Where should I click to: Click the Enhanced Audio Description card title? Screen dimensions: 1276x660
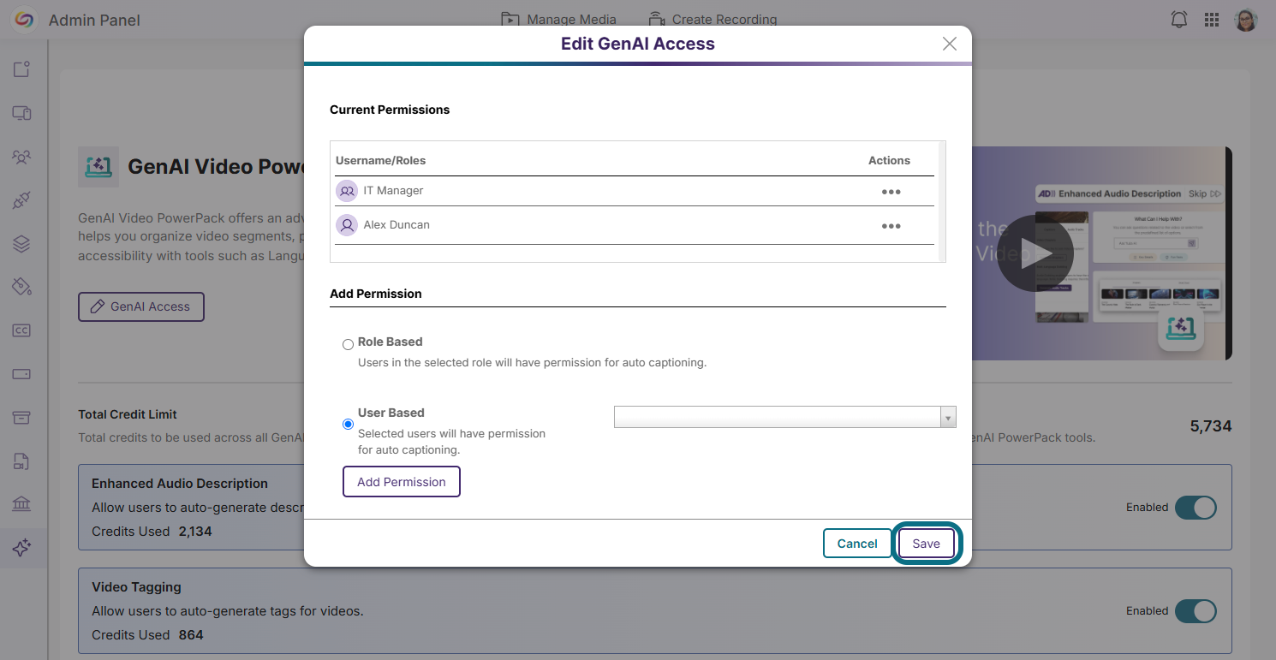tap(180, 484)
